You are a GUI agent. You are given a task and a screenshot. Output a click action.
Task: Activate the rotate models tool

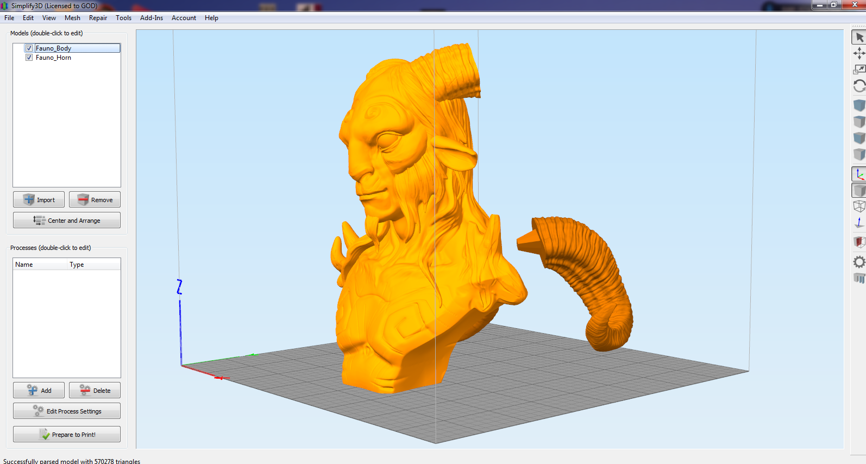point(859,86)
